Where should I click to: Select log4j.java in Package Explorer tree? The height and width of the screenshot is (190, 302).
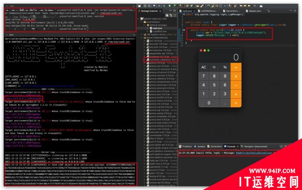point(157,28)
